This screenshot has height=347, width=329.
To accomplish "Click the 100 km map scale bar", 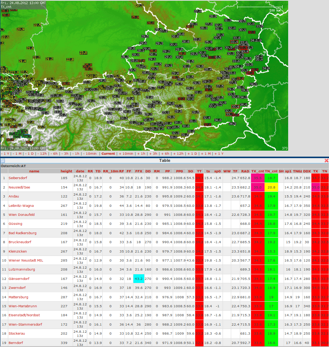I will pyautogui.click(x=260, y=7).
